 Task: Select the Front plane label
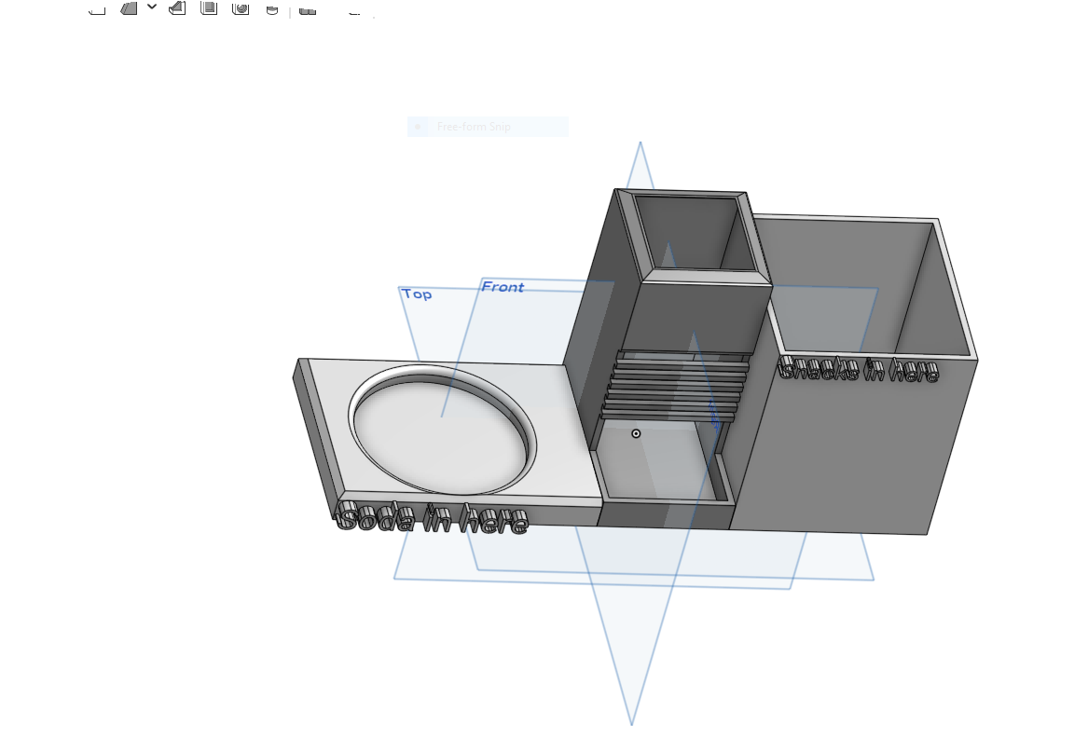point(503,286)
